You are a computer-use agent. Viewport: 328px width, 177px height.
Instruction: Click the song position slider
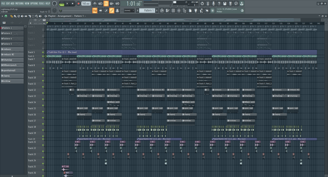click(x=75, y=10)
